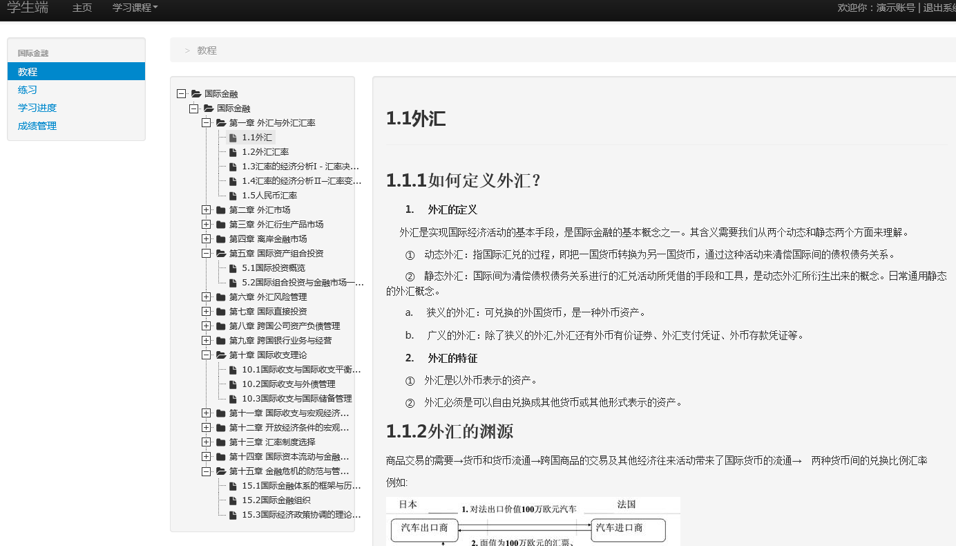Click the file icon beside 1.2外汇汇率
Viewport: 956px width, 546px height.
(233, 152)
